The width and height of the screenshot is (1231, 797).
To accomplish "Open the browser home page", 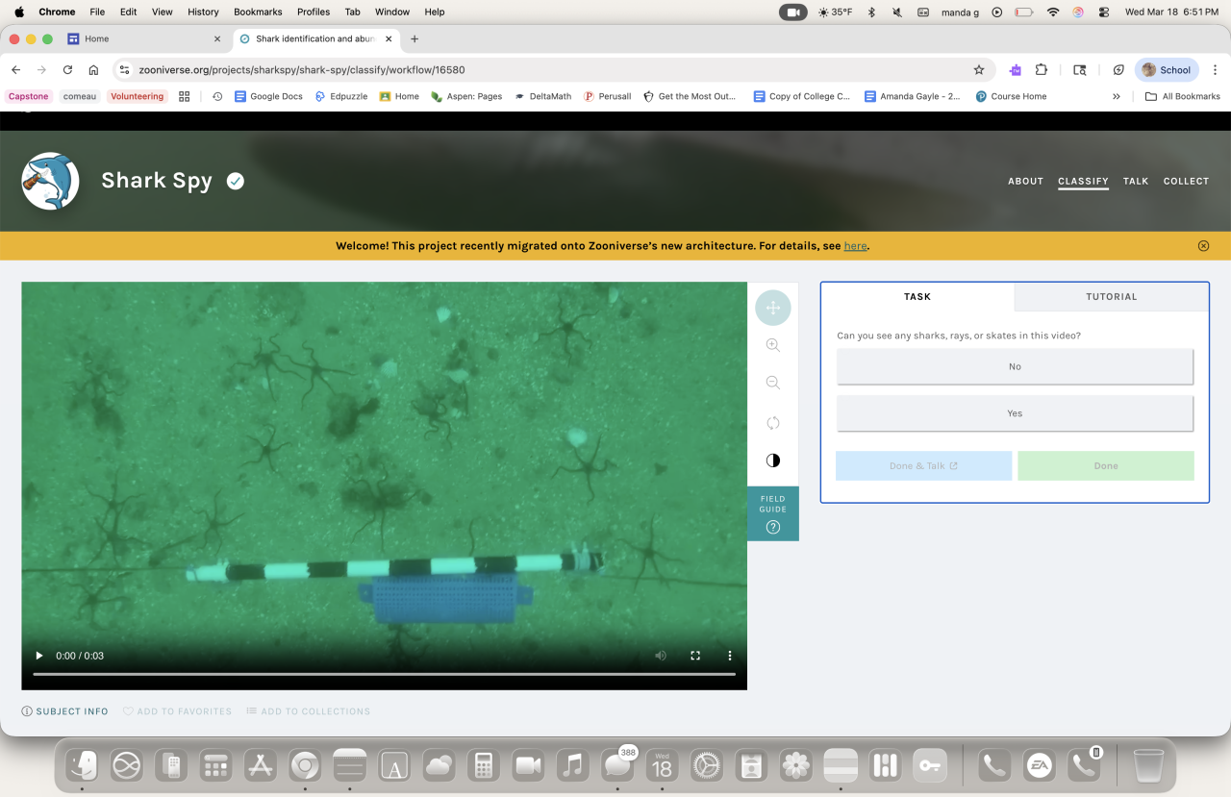I will click(x=93, y=70).
